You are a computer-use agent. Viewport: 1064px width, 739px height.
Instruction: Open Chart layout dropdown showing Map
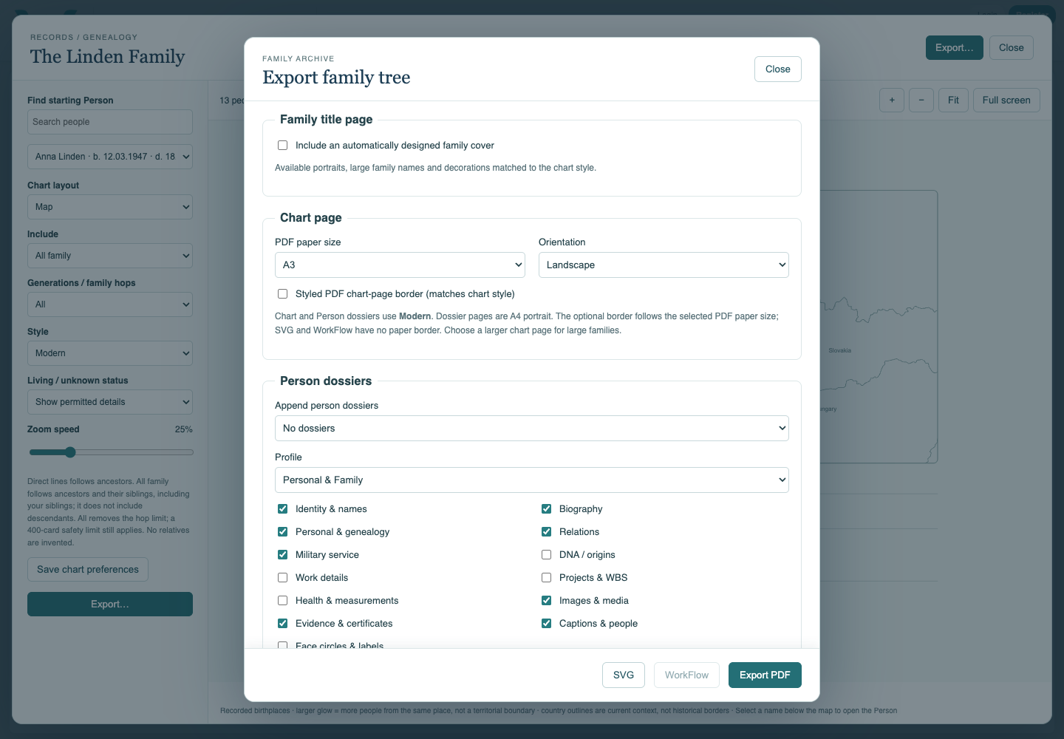[x=110, y=207]
